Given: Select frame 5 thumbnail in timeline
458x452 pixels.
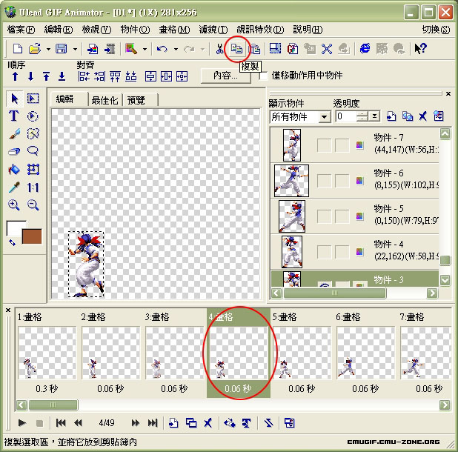Looking at the screenshot, I should click(302, 353).
